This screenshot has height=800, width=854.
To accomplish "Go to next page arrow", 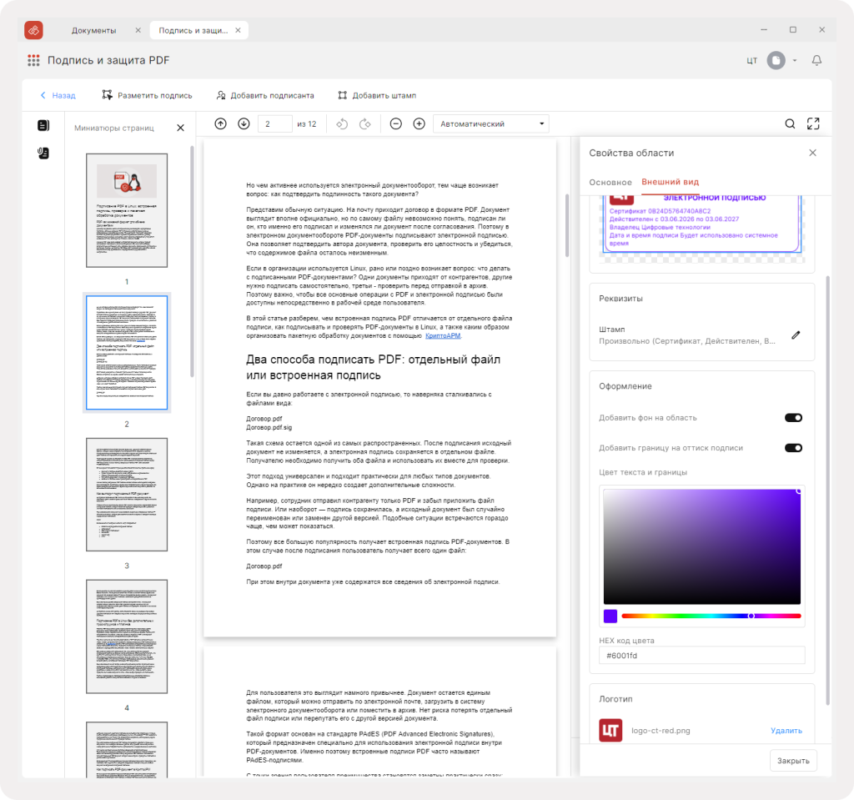I will (x=244, y=123).
